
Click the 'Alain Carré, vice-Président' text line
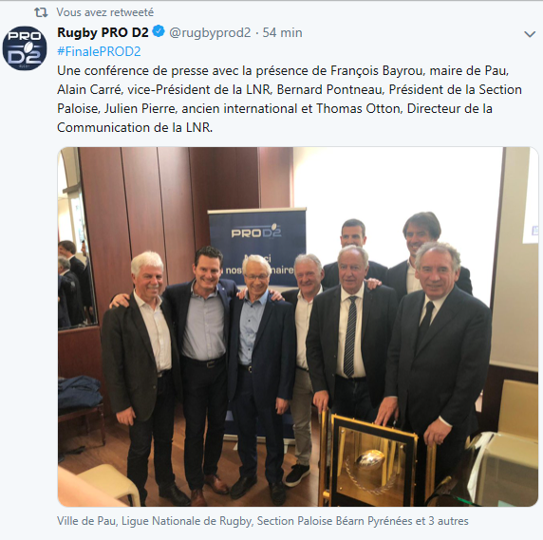point(290,89)
